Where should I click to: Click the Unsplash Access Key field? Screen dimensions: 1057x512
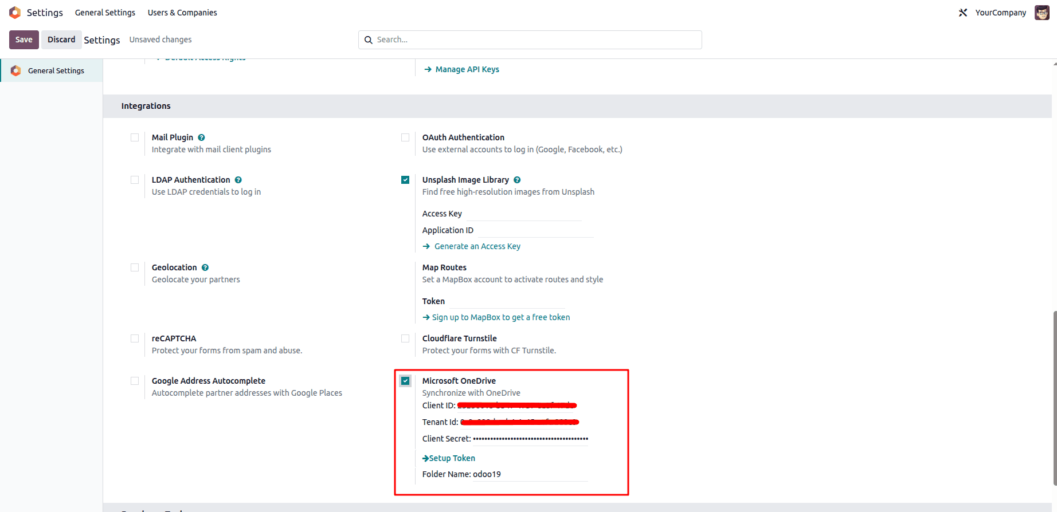tap(523, 214)
